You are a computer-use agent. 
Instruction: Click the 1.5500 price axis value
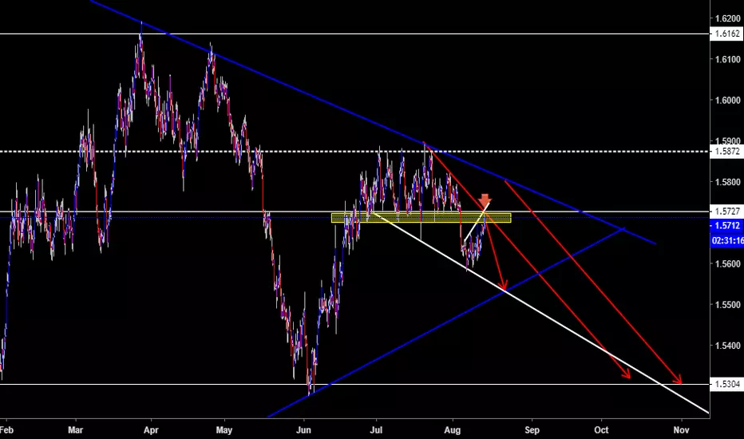point(727,305)
